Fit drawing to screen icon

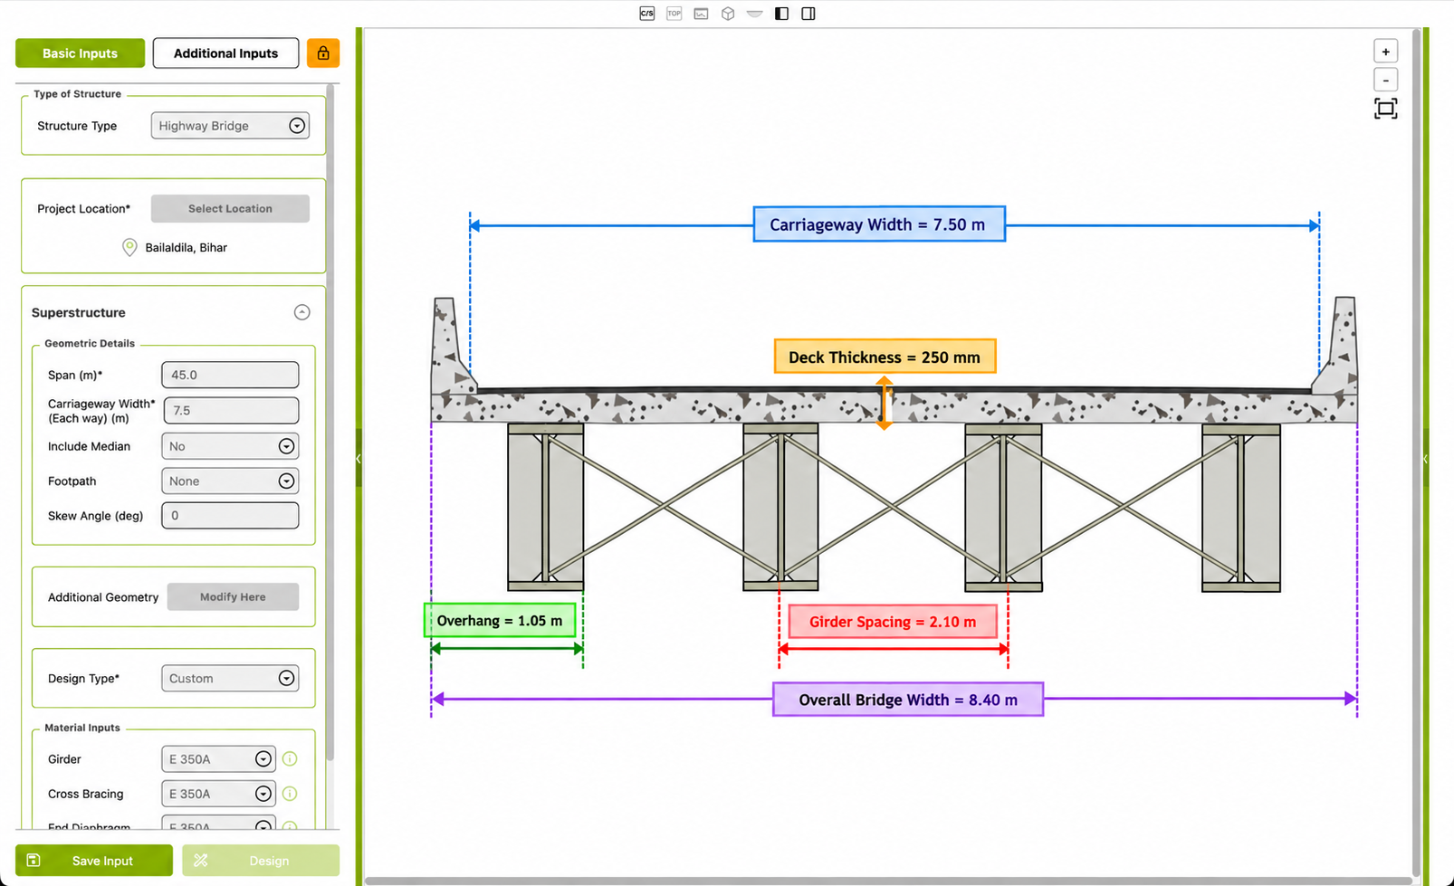(1385, 110)
